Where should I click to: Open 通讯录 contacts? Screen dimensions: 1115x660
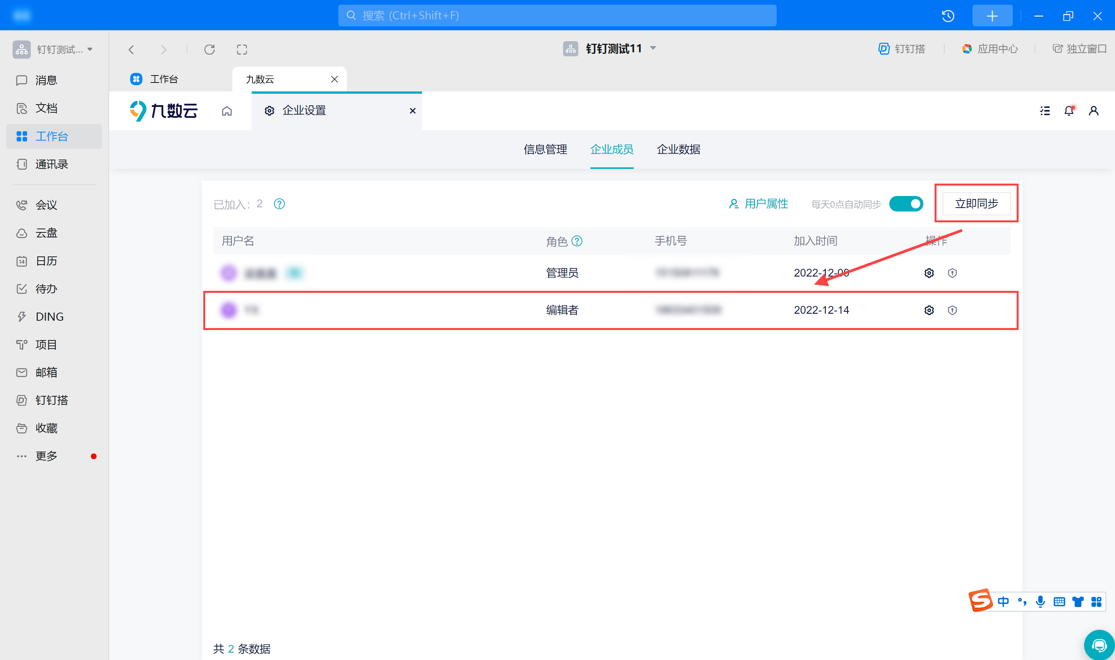(51, 164)
